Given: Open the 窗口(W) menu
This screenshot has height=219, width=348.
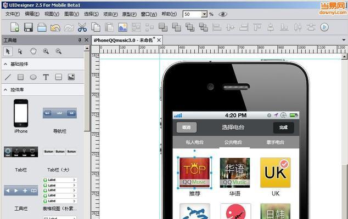Looking at the screenshot, I should tap(149, 14).
